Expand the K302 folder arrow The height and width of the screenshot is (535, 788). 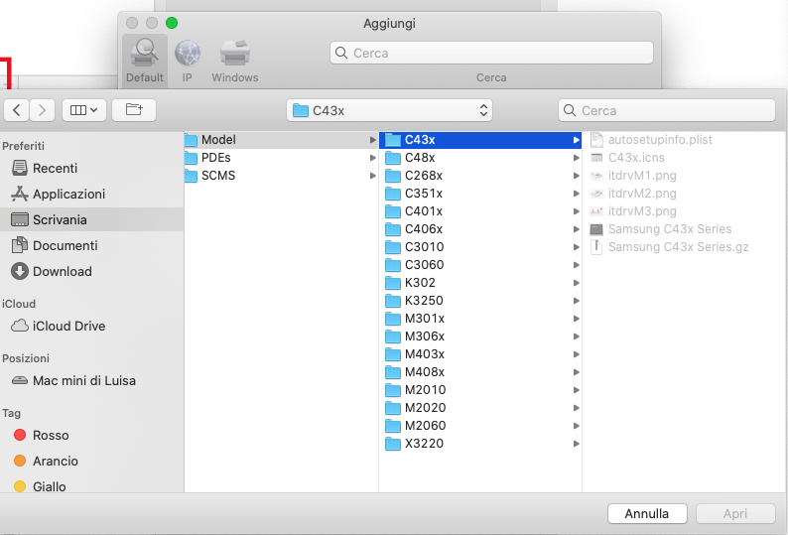[x=576, y=283]
